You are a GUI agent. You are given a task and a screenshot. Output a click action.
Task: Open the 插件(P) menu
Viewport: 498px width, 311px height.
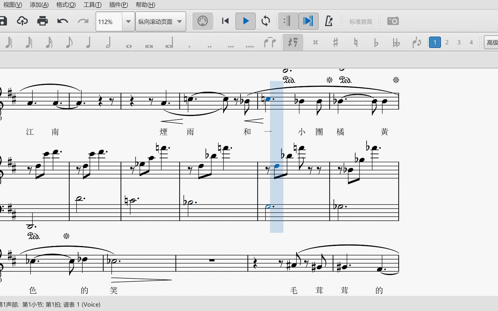(x=119, y=5)
